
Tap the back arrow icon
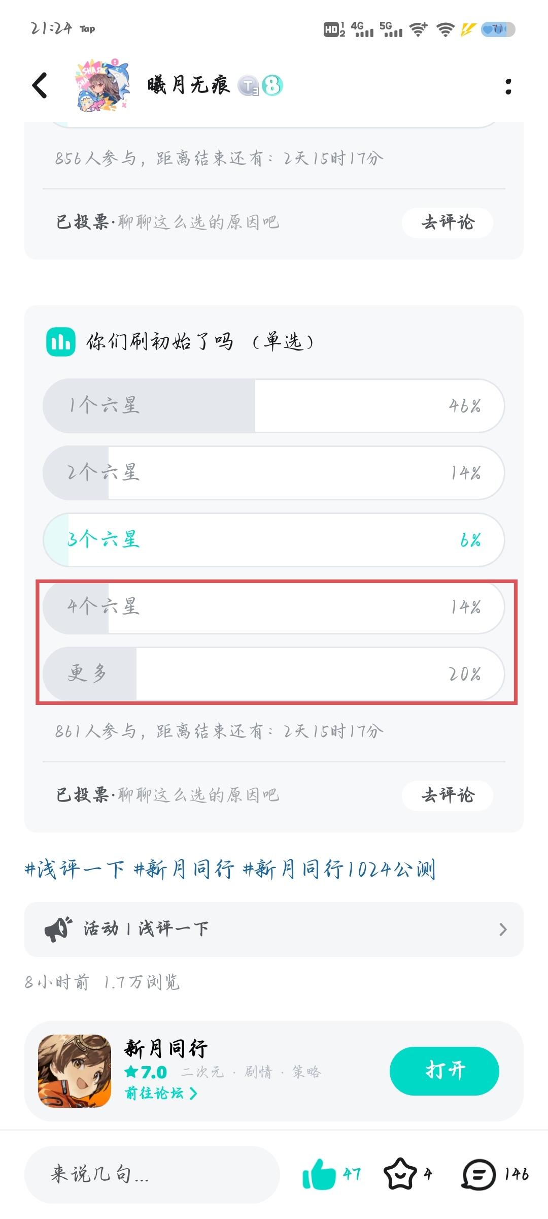[40, 85]
